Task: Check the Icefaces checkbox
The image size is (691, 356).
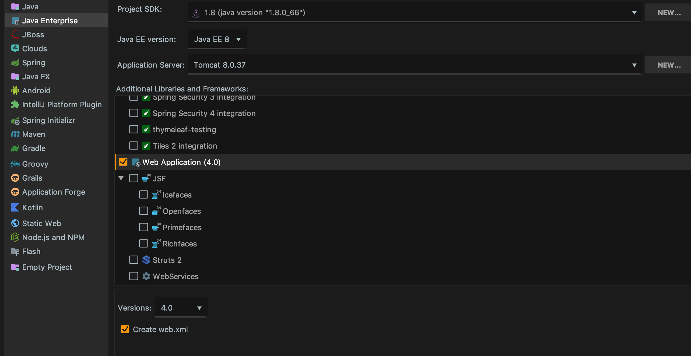Action: pos(143,195)
